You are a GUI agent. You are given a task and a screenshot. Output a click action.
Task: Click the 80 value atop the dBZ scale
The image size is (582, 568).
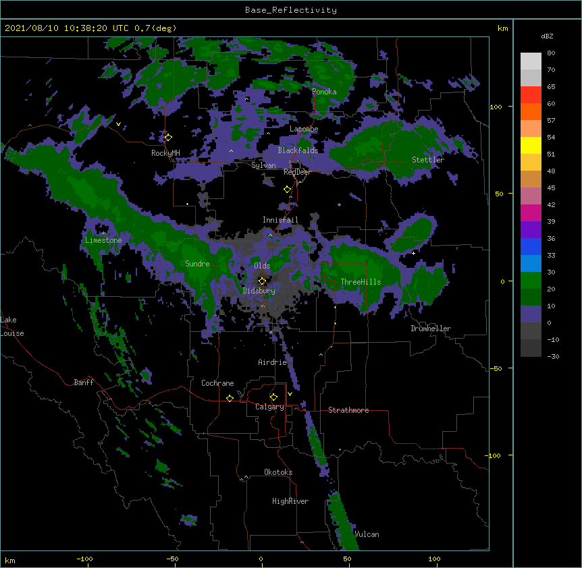pos(551,53)
